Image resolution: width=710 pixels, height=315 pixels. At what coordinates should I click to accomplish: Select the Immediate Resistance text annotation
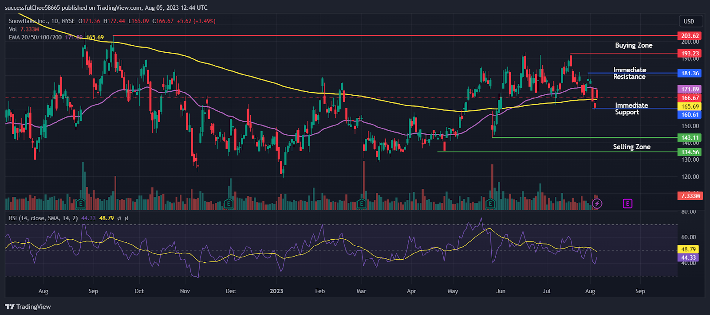click(630, 73)
